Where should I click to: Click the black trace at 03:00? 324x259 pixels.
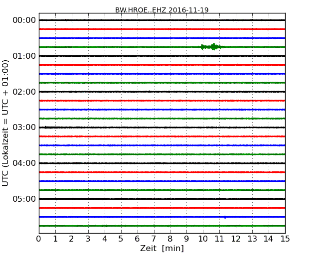162,128
